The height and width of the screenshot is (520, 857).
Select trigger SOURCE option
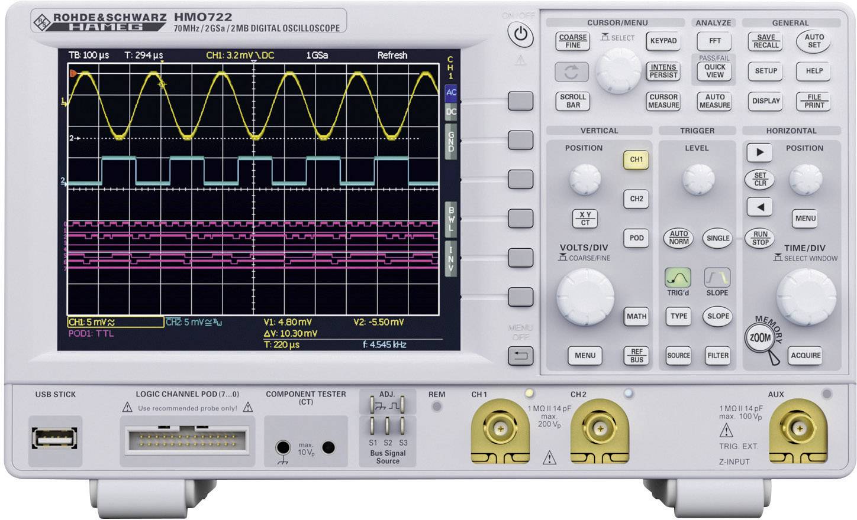pos(678,356)
